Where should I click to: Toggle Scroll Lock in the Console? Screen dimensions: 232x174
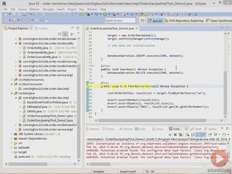193,135
